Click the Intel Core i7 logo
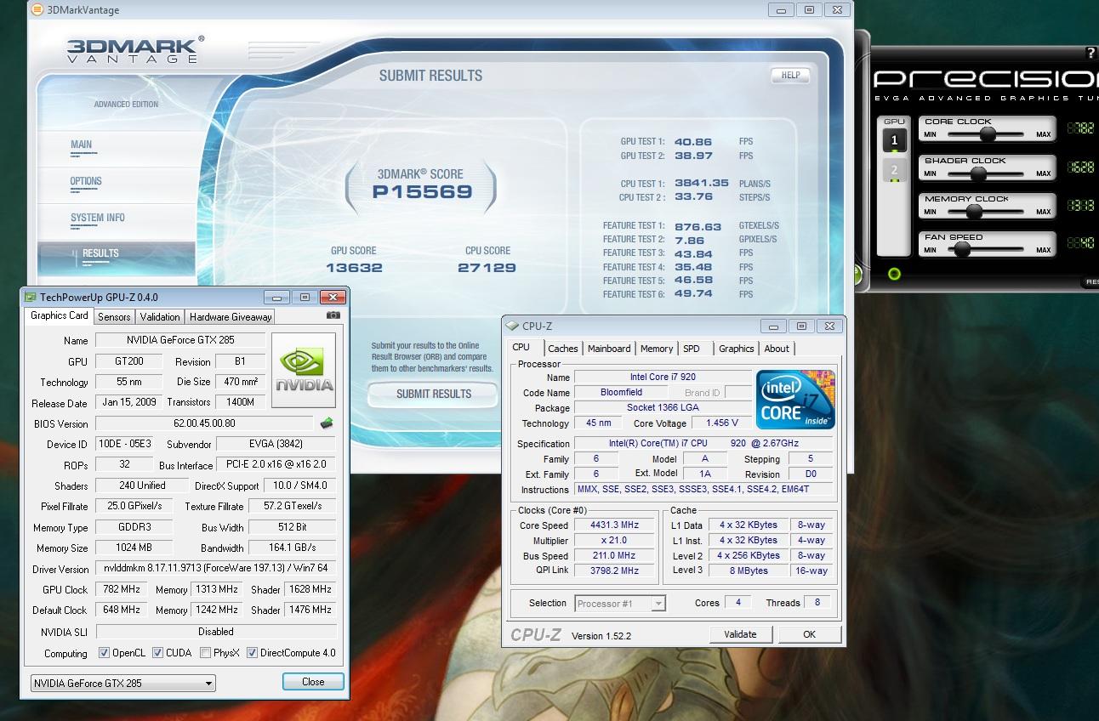Image resolution: width=1099 pixels, height=721 pixels. tap(795, 400)
